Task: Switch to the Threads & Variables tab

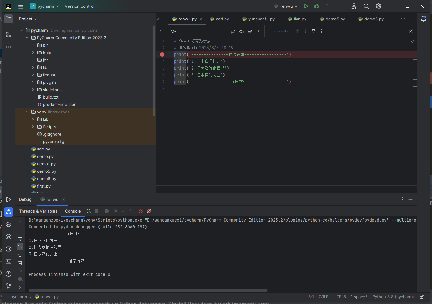Action: coord(38,211)
